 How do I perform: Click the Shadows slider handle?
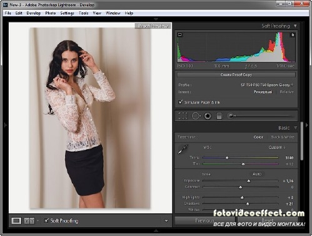tap(248, 204)
